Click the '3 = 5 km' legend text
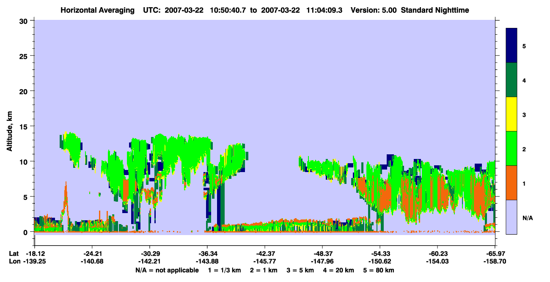 300,270
